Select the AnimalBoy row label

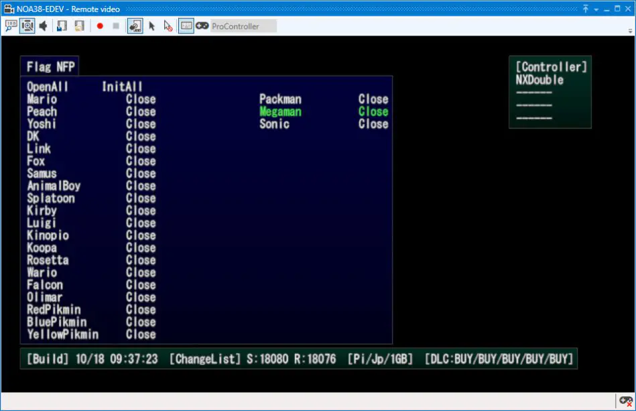click(x=54, y=186)
